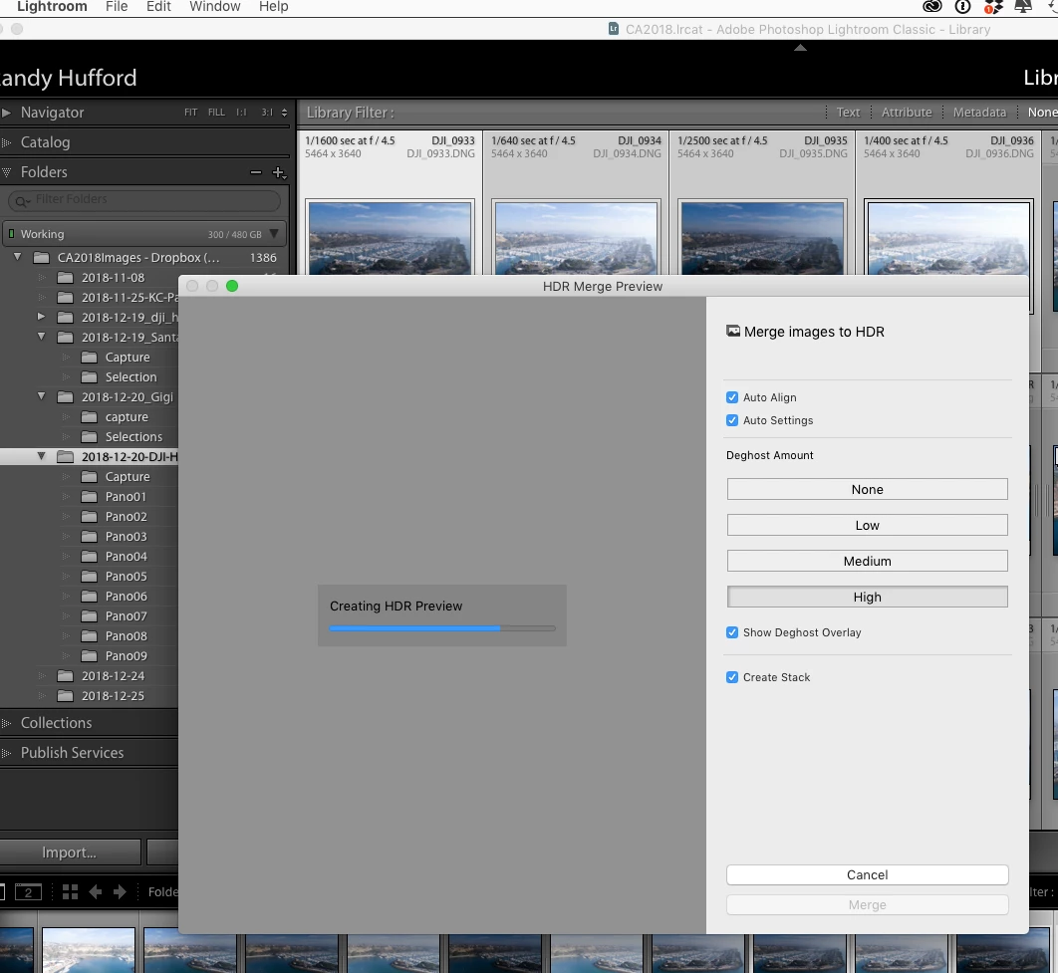The image size is (1058, 973).
Task: Expand the 2018-12-19_dji folder triangle
Action: (x=41, y=317)
